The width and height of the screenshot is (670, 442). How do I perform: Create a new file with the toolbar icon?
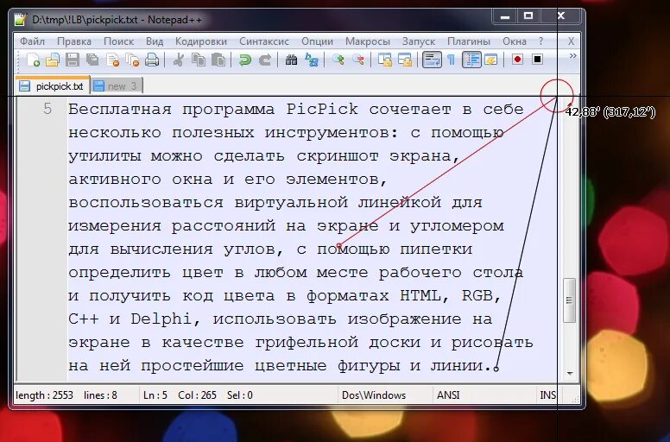tap(33, 60)
